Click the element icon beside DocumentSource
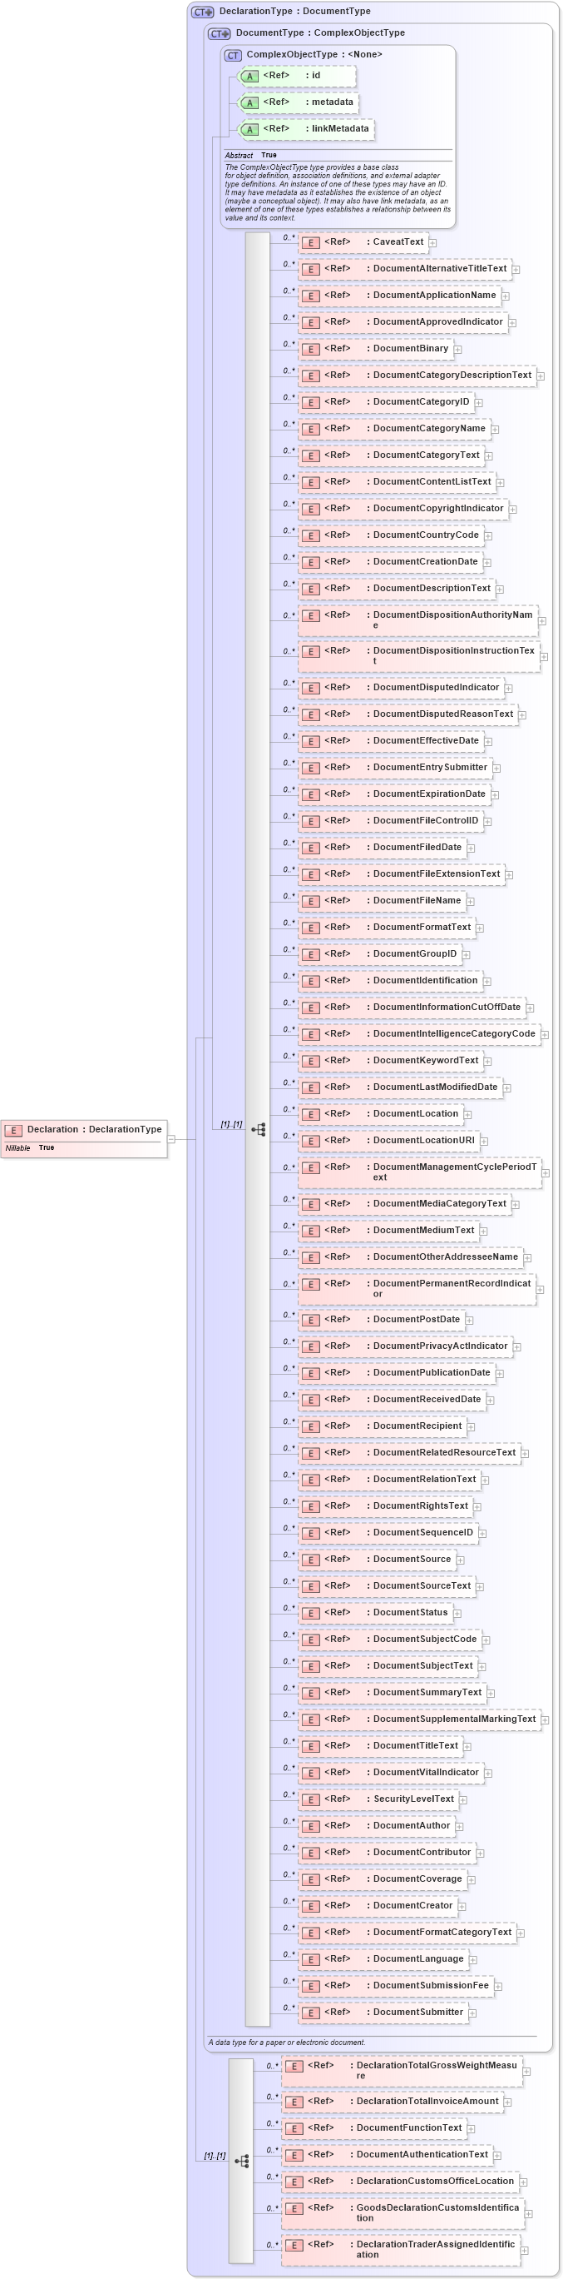Viewport: 563px width, 2279px height. (310, 1560)
